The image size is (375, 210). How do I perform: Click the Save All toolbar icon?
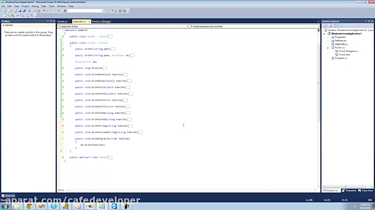click(x=24, y=11)
